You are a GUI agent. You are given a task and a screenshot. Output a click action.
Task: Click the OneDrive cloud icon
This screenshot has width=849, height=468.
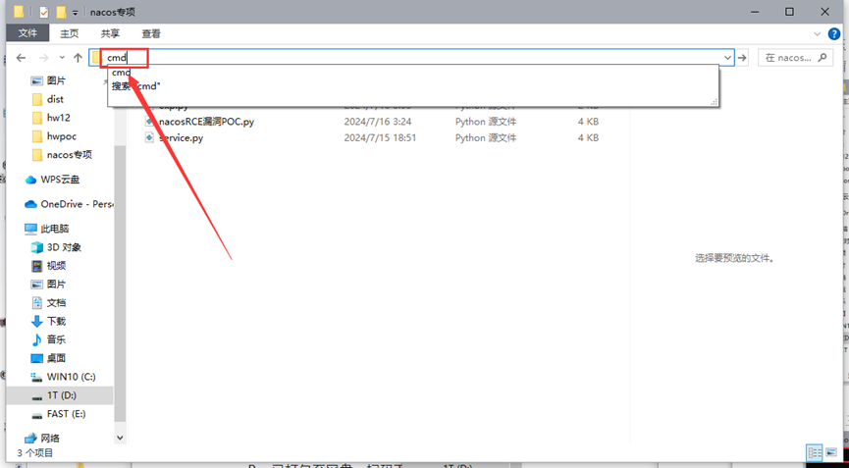coord(30,204)
